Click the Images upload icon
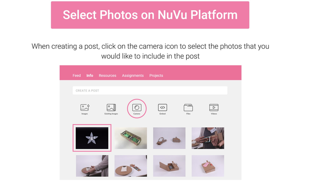This screenshot has width=326, height=183. 85,108
